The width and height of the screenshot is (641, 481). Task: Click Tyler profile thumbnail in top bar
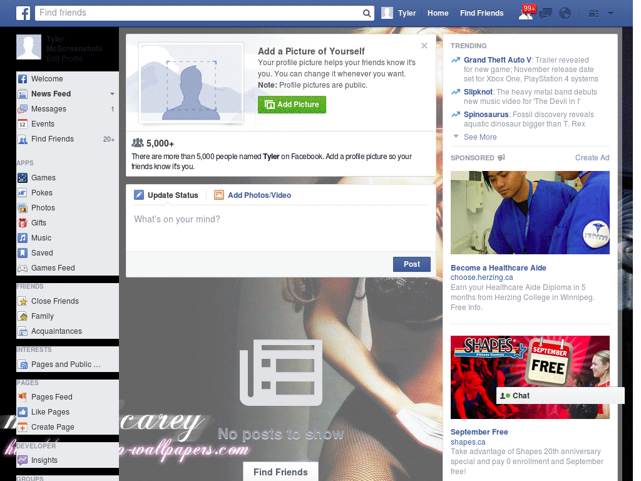click(387, 13)
